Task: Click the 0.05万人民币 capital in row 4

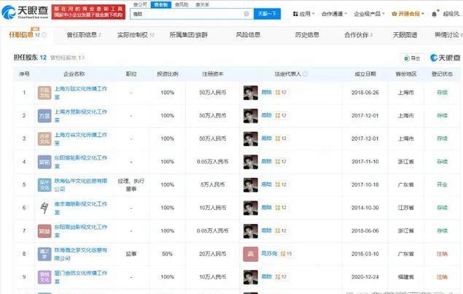Action: pos(213,162)
